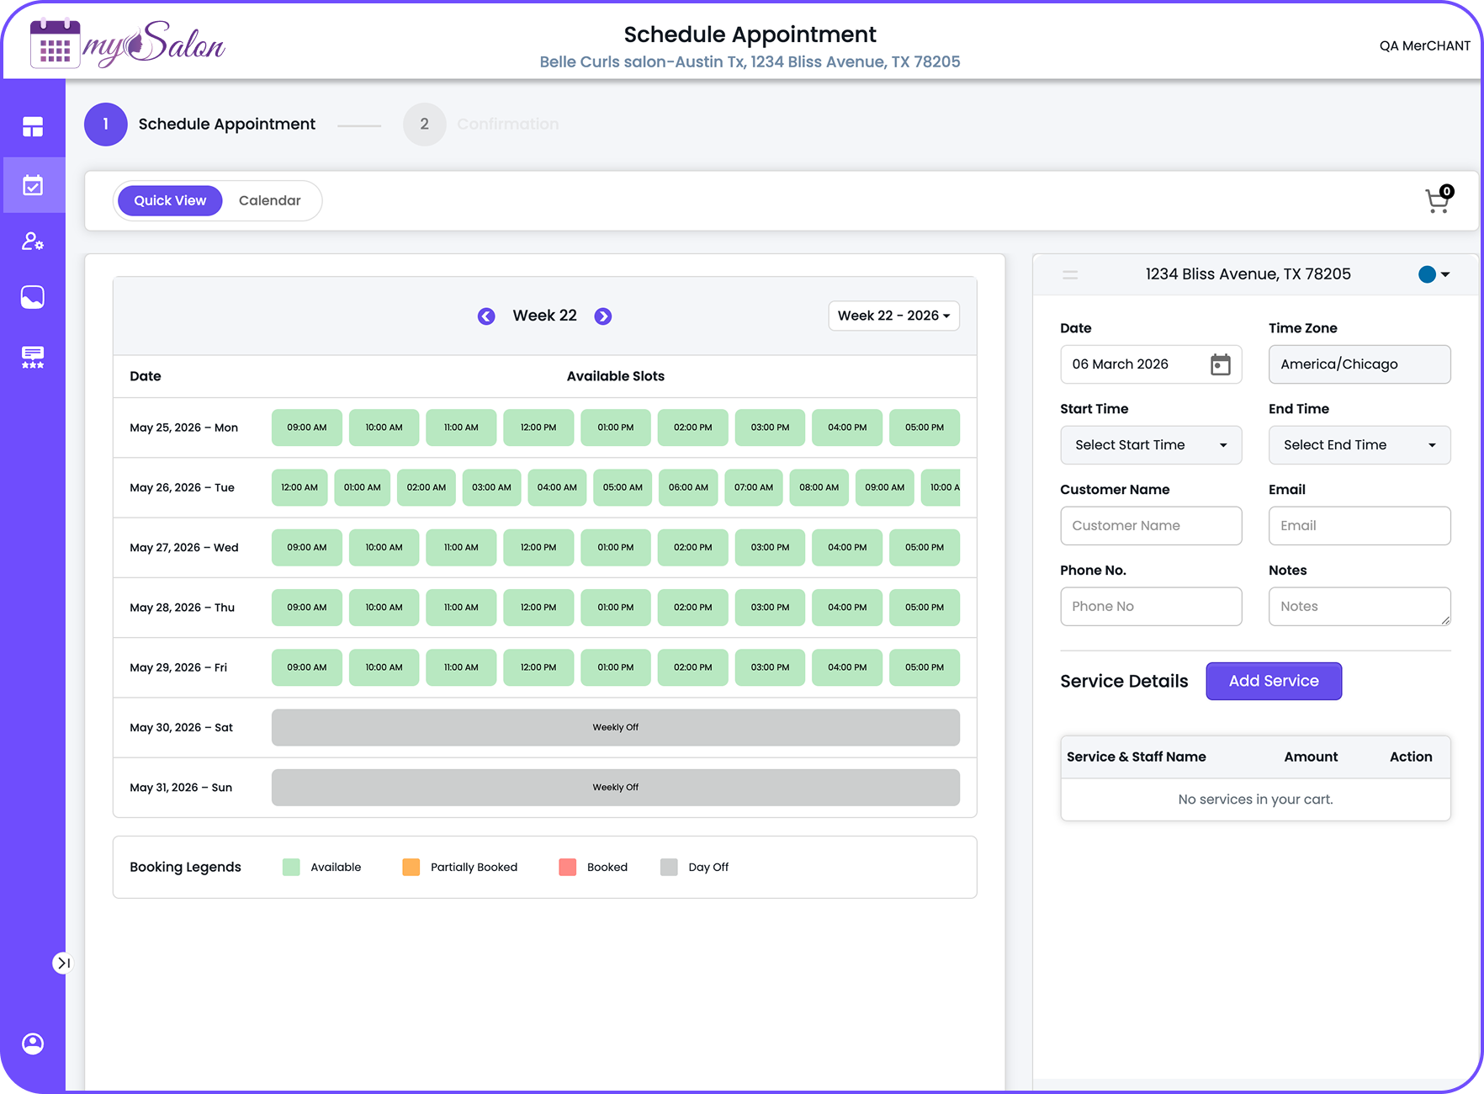Open the reviews star-rating sidebar icon
The width and height of the screenshot is (1484, 1094).
point(33,357)
